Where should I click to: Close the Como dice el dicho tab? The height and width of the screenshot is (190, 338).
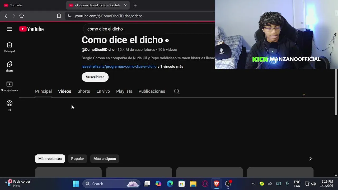point(125,5)
